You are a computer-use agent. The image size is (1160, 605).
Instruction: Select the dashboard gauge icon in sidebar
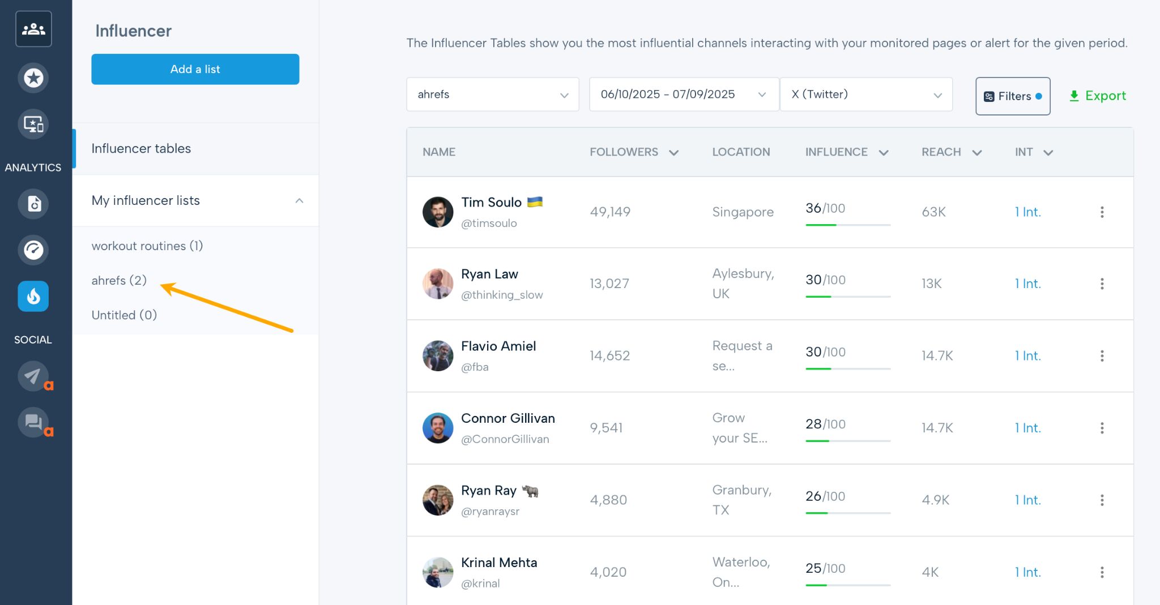click(33, 250)
